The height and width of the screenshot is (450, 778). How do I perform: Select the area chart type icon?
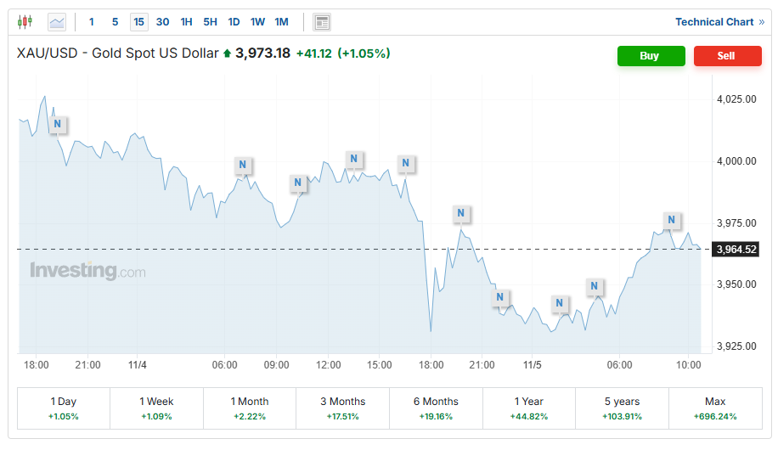coord(57,22)
